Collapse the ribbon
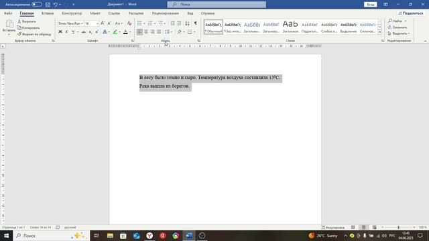 [x=425, y=41]
